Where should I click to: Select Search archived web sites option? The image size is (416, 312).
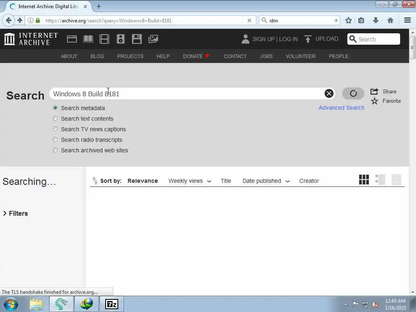[55, 150]
